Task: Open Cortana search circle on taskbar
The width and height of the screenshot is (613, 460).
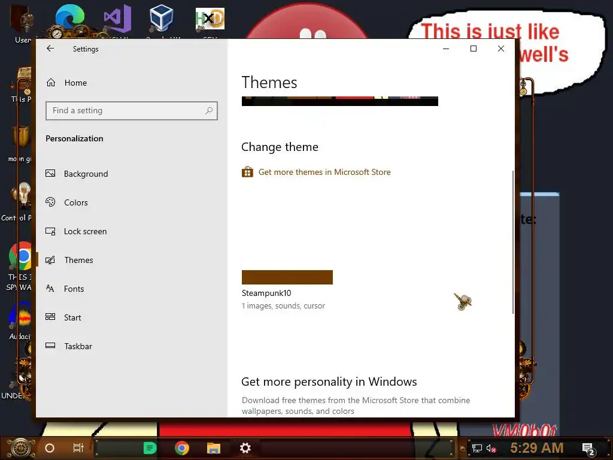Action: [x=50, y=448]
